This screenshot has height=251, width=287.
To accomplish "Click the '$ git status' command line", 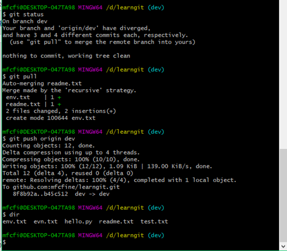I will 23,15.
